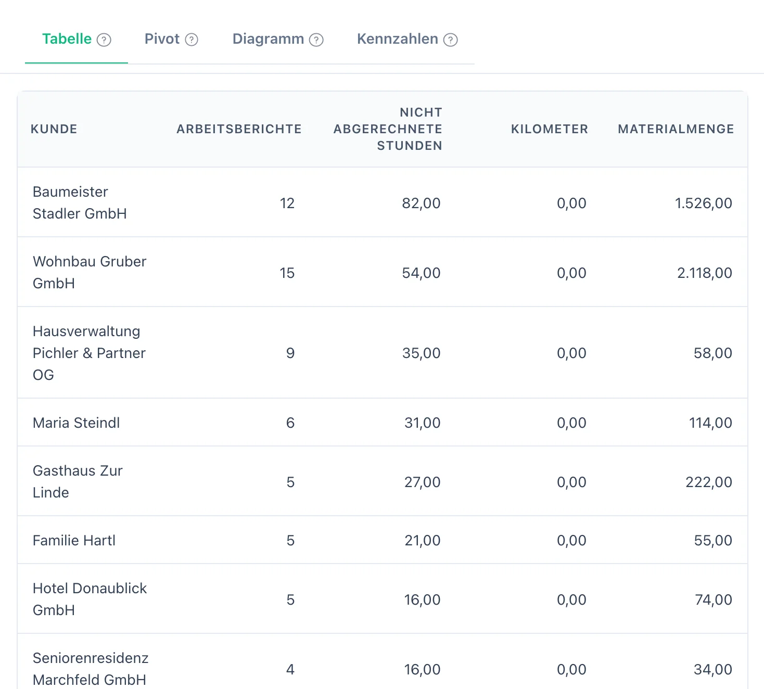Click the 58,00 Materialmenge value
The image size is (764, 689).
[712, 353]
